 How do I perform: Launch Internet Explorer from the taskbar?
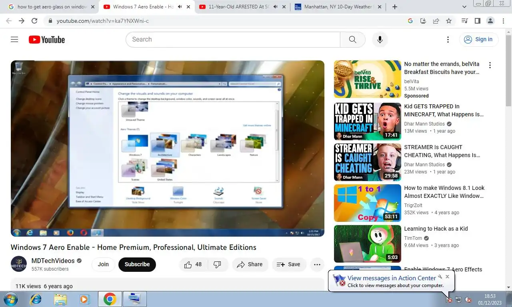tap(36, 299)
